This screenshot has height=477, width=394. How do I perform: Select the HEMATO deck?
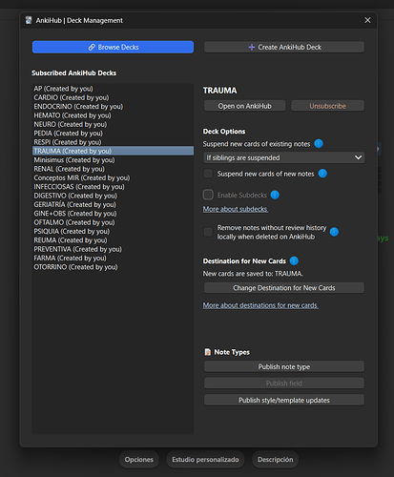(x=113, y=115)
